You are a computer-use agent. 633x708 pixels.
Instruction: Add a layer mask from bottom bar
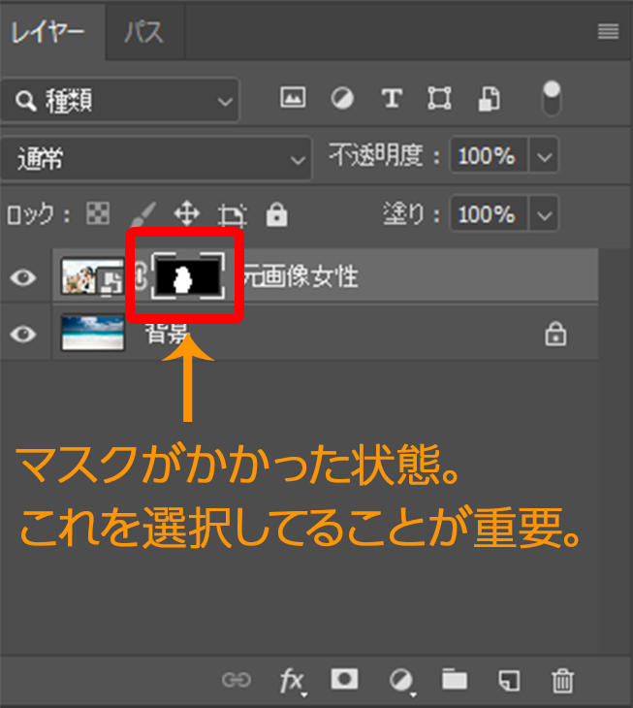(343, 680)
